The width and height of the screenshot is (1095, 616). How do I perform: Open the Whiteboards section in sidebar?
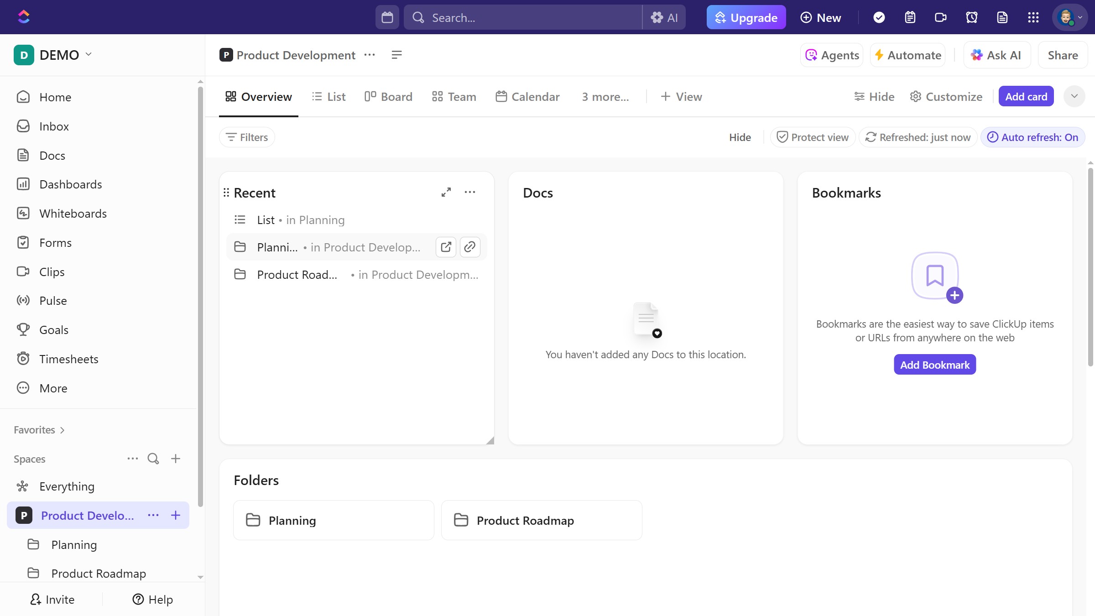(73, 213)
